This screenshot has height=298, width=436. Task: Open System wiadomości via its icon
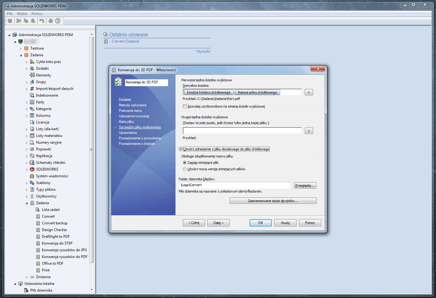[32, 176]
